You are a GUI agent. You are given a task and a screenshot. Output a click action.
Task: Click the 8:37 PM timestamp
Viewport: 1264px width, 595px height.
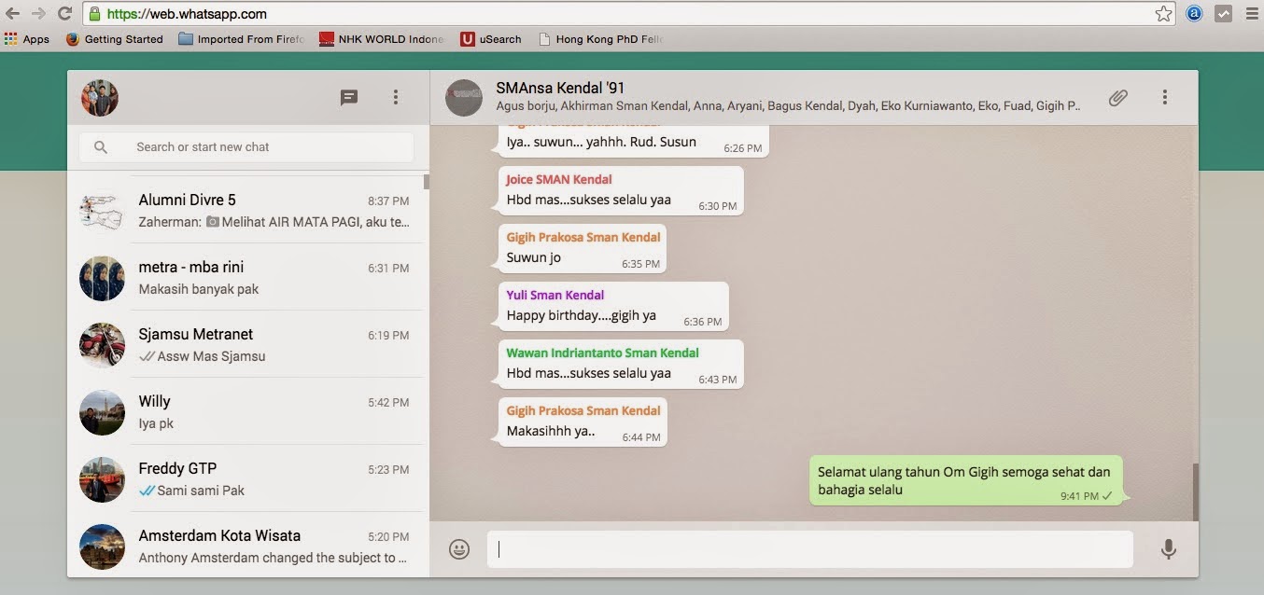click(388, 201)
